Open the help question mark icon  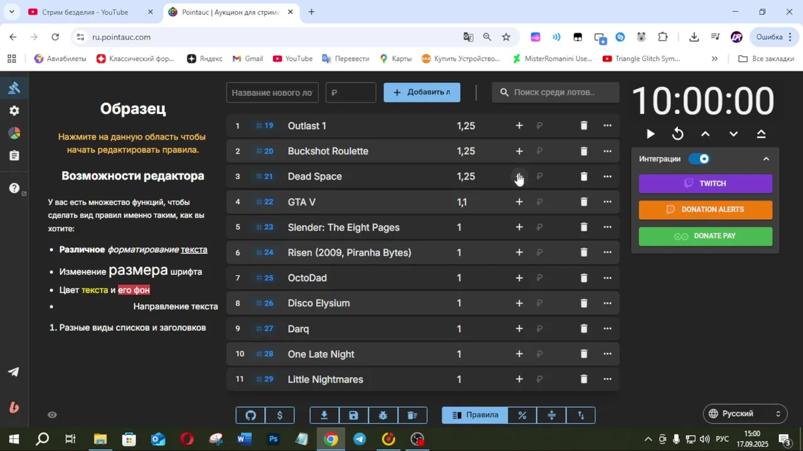[14, 188]
